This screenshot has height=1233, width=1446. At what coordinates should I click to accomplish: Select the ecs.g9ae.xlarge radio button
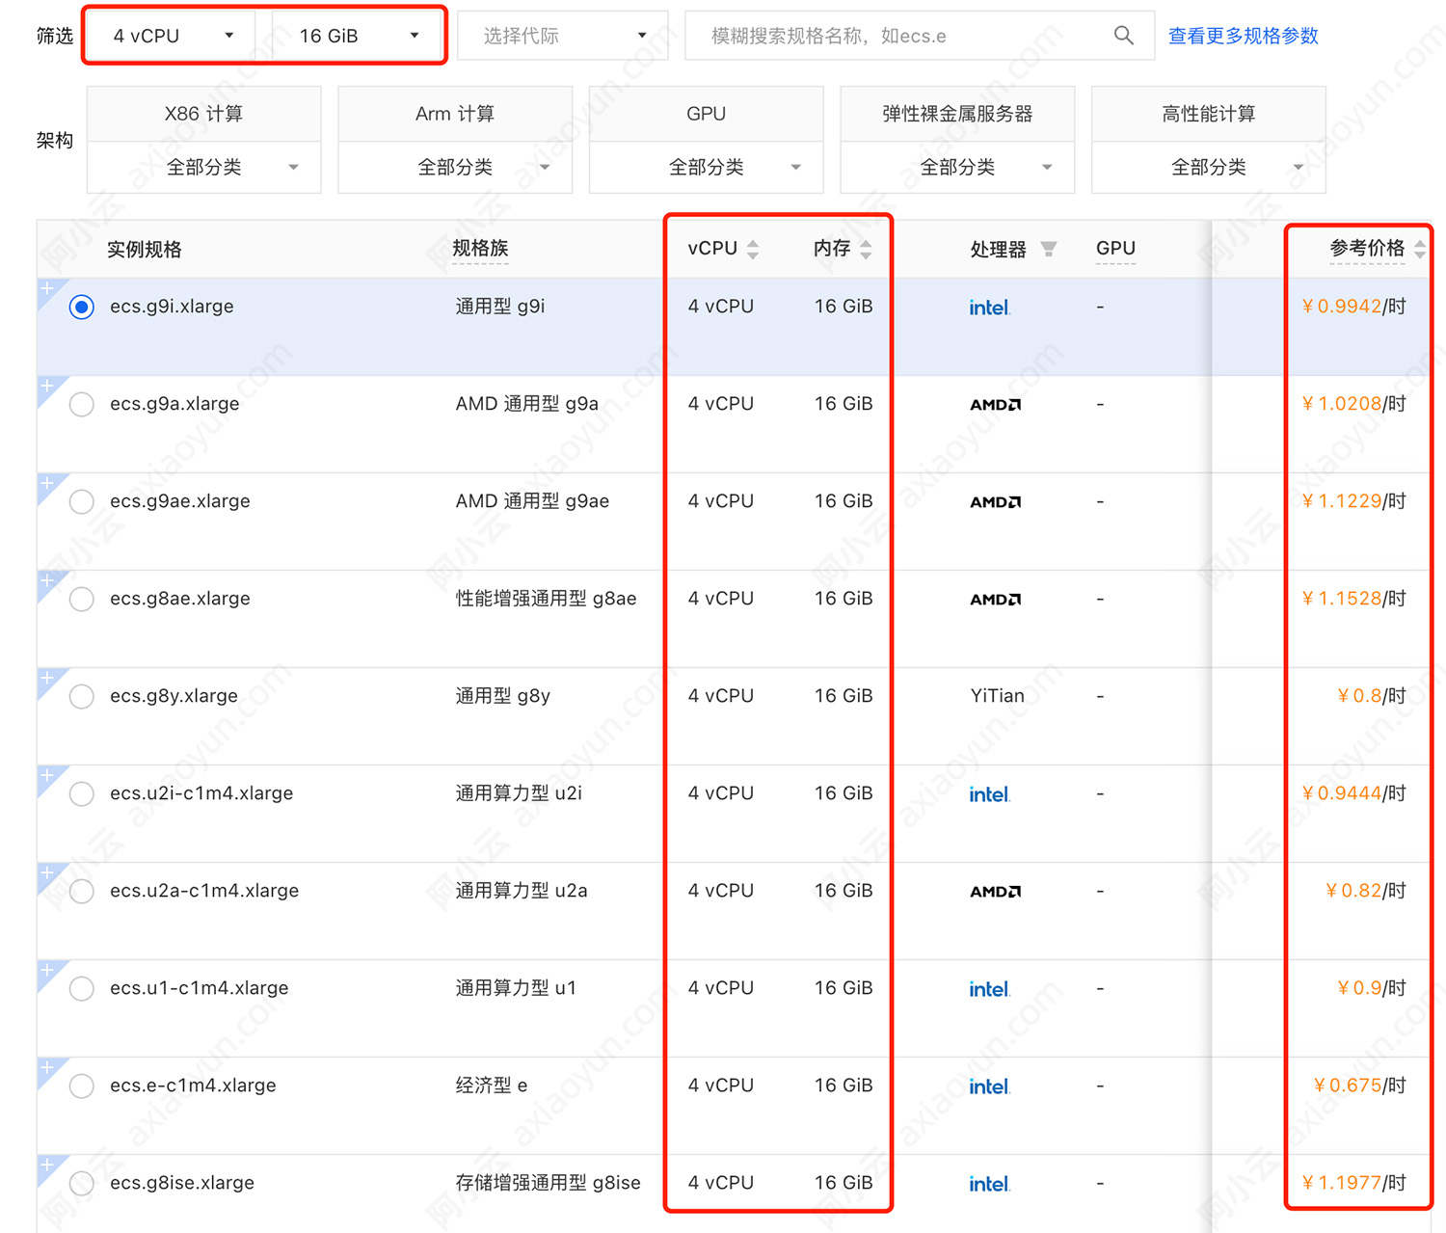(x=82, y=502)
